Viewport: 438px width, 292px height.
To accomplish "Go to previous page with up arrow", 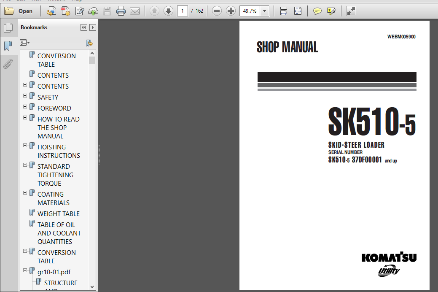I will (154, 11).
